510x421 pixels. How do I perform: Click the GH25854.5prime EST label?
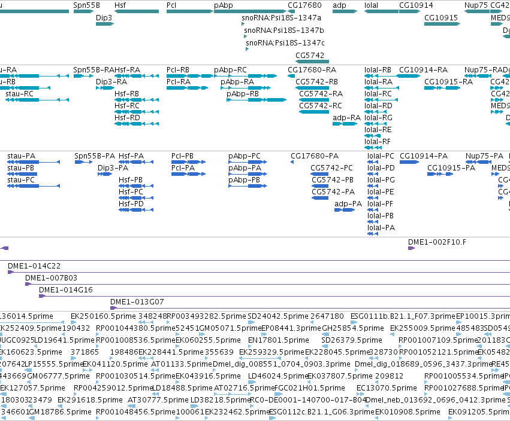tap(352, 328)
